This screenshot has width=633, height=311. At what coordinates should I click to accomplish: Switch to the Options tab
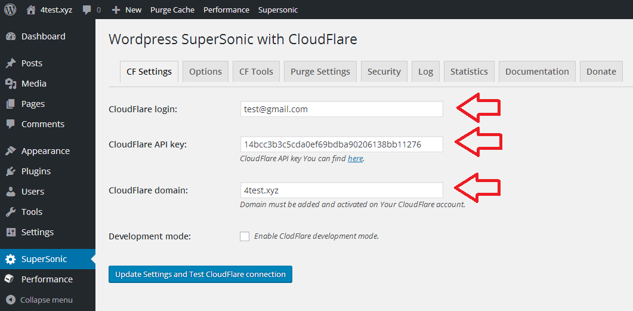[205, 72]
